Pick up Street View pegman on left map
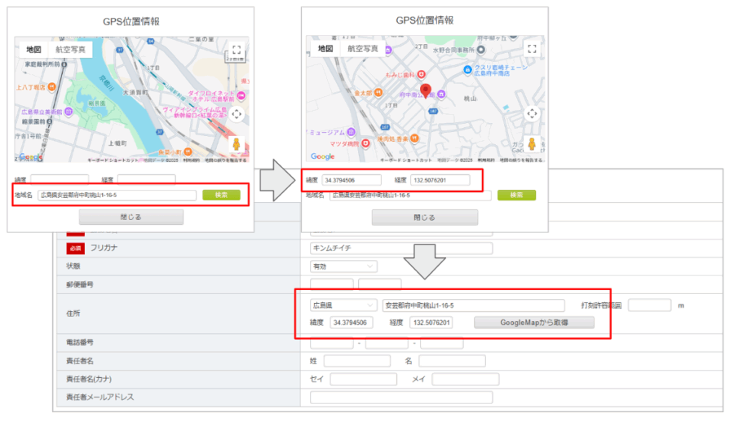The height and width of the screenshot is (422, 734). 237,143
